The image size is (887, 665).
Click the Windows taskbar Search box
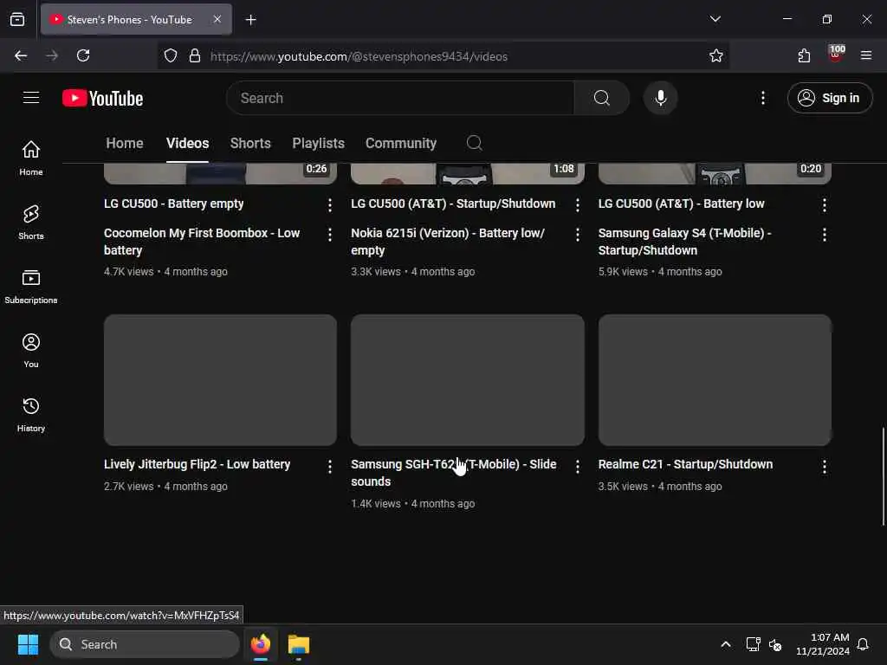pos(145,644)
